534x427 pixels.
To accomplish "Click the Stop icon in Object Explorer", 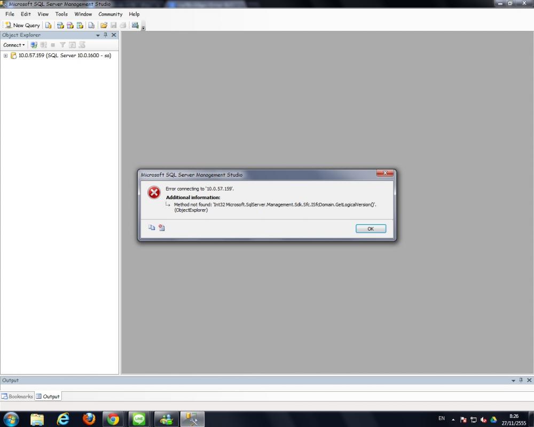I will 53,45.
